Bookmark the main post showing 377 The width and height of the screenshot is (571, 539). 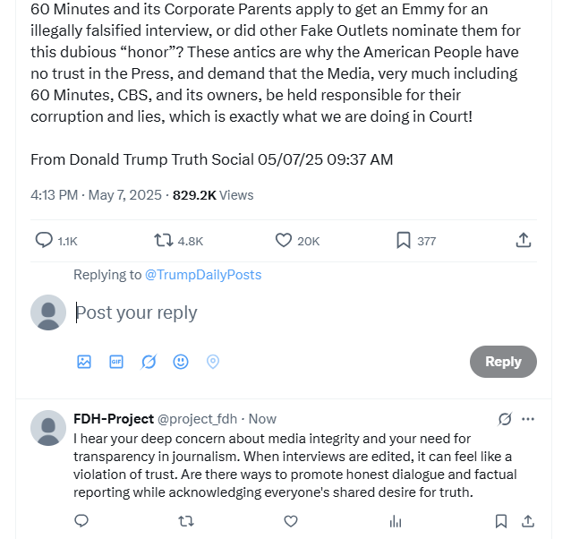click(x=404, y=240)
